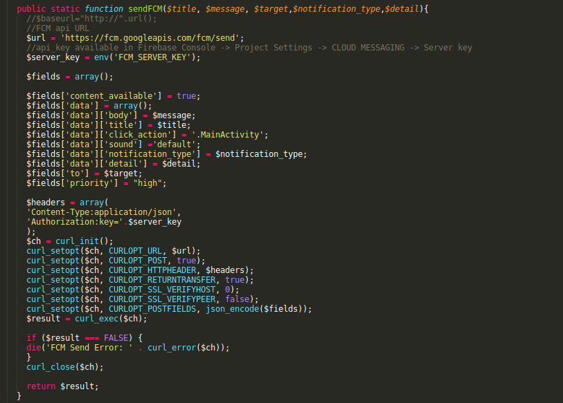
Task: Click the Firebase Console comment line
Action: [x=249, y=47]
